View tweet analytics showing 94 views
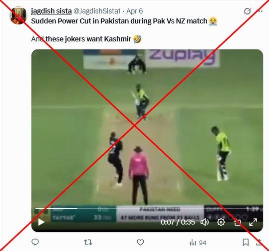The height and width of the screenshot is (251, 269). [198, 243]
